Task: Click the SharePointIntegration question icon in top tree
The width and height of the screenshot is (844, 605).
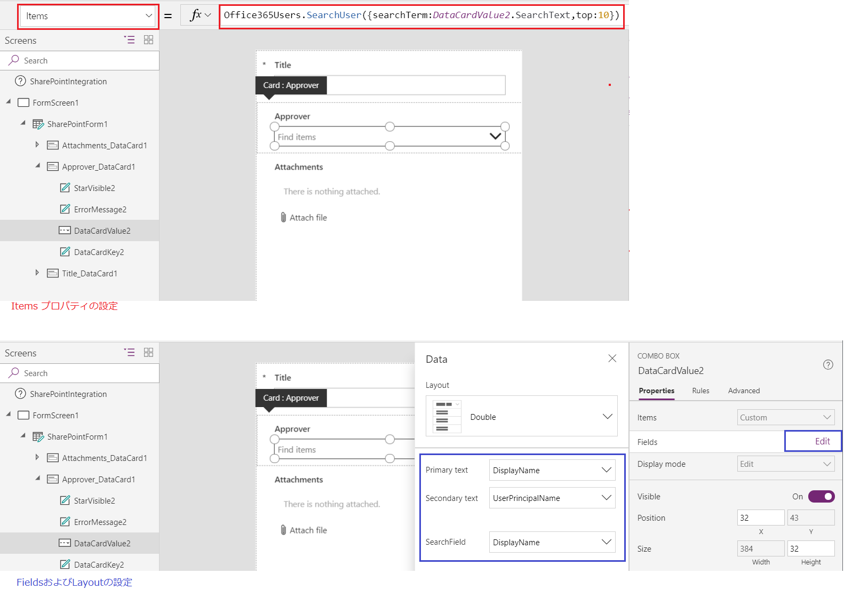Action: 20,81
